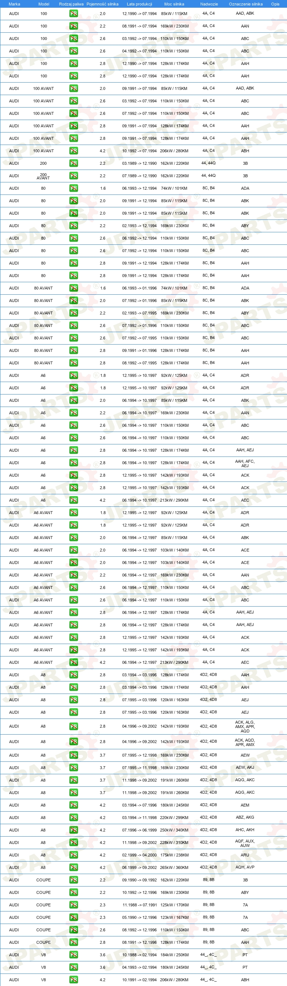This screenshot has width=287, height=986.
Task: Select the '220kW / 299KM' power cell
Action: [174, 818]
